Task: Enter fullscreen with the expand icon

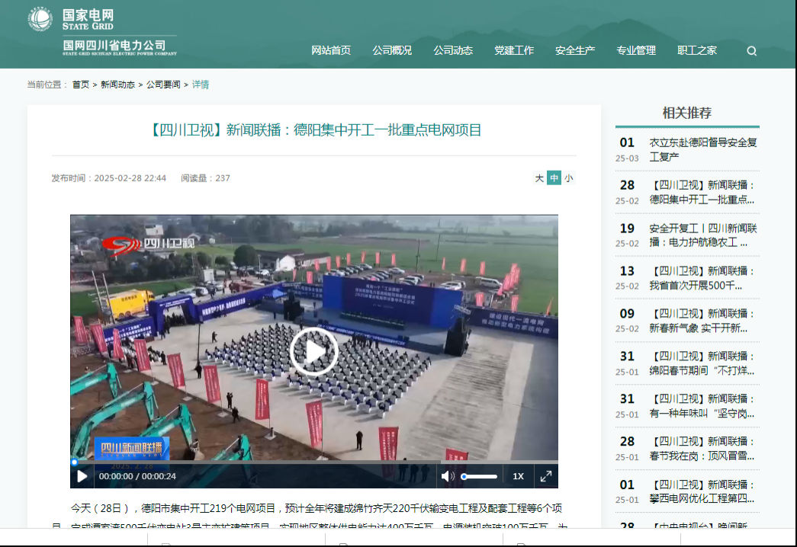Action: [x=545, y=476]
